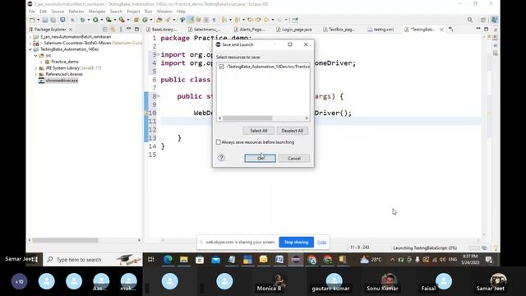Open File Explorer from taskbar

tap(184, 260)
